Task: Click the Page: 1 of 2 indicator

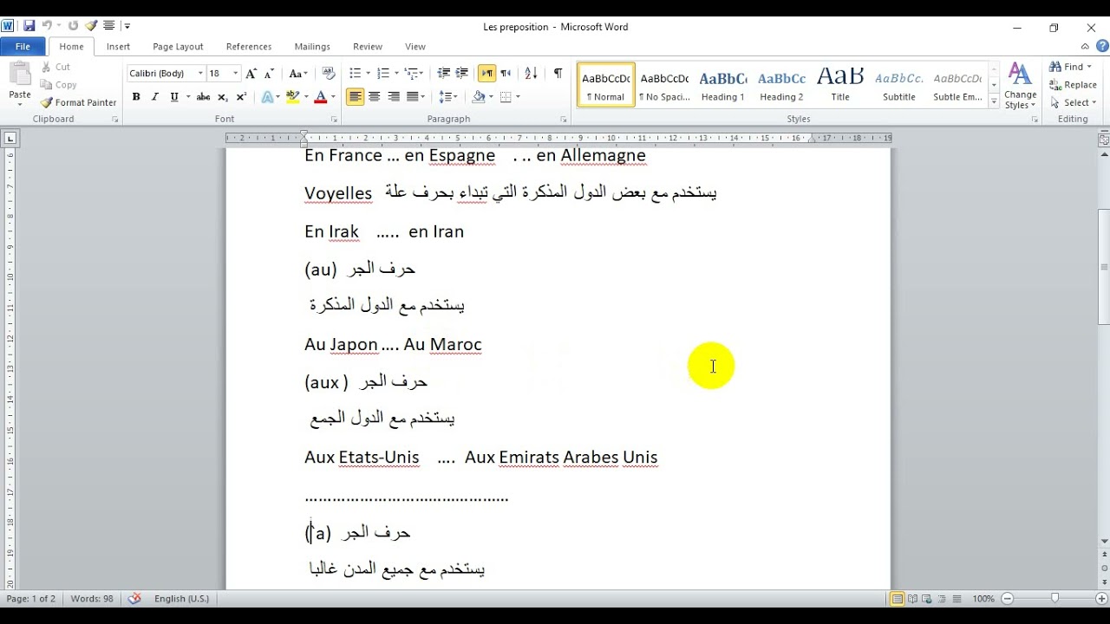Action: pos(30,599)
